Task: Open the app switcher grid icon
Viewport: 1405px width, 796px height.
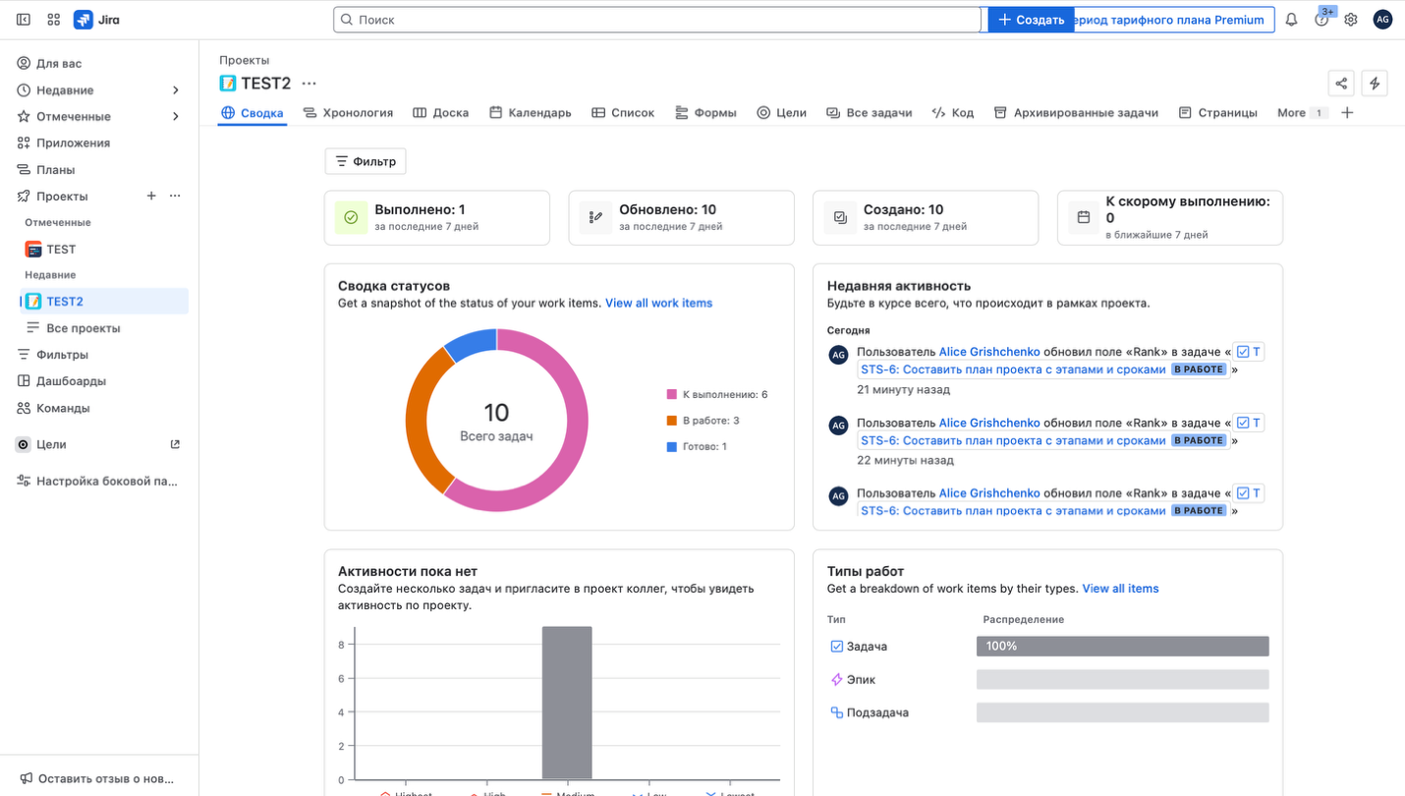Action: coord(54,20)
